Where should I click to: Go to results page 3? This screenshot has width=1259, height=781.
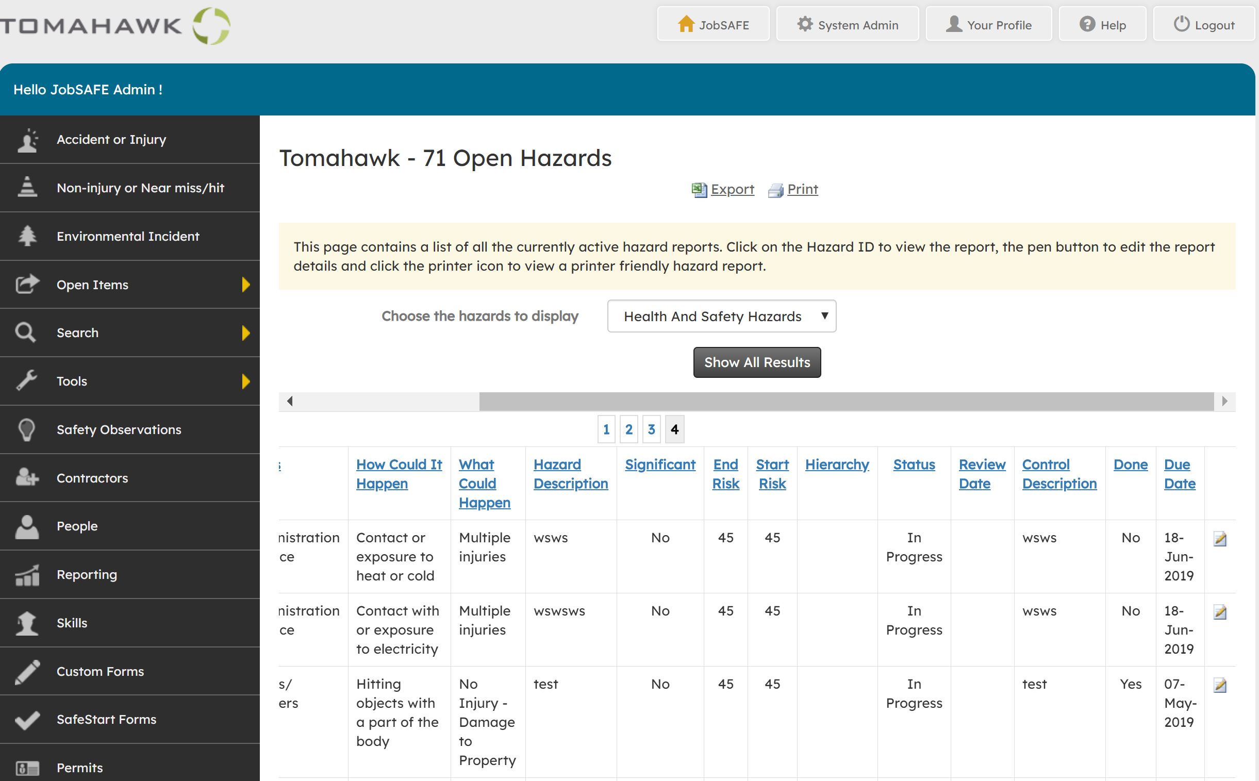tap(652, 429)
